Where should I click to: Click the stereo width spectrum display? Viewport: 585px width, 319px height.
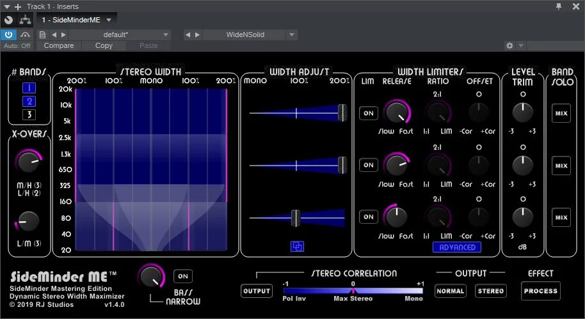coord(151,169)
